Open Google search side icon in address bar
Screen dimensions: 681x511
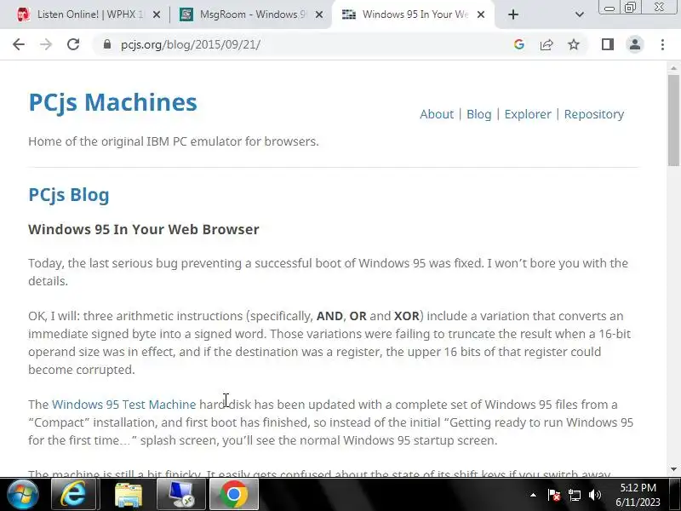(519, 44)
